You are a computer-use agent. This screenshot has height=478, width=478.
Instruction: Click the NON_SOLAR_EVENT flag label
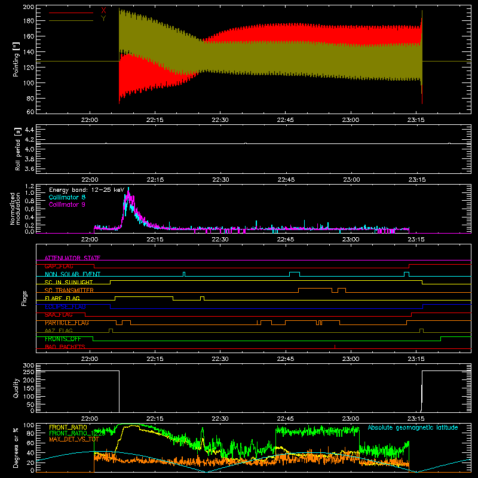[72, 274]
